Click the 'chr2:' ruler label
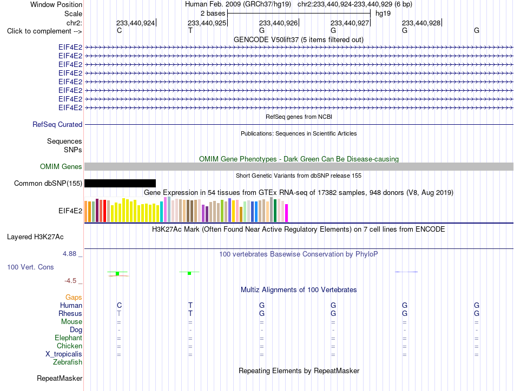 (74, 23)
